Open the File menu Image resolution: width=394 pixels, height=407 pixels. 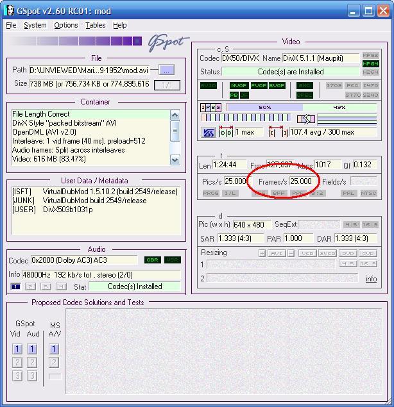pyautogui.click(x=11, y=25)
